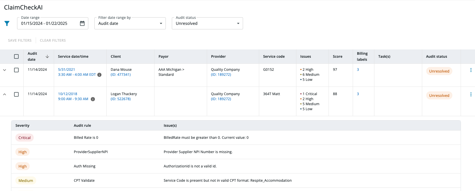
Task: Click the SAVE FILTERS button
Action: (20, 40)
